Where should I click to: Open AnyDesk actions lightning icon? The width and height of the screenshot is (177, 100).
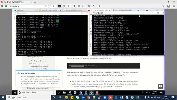[x=74, y=6]
